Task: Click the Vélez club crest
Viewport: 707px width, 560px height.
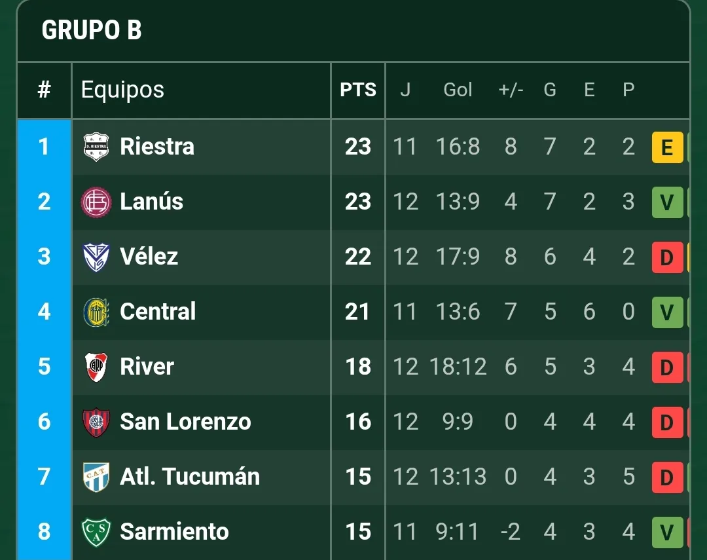Action: [96, 257]
